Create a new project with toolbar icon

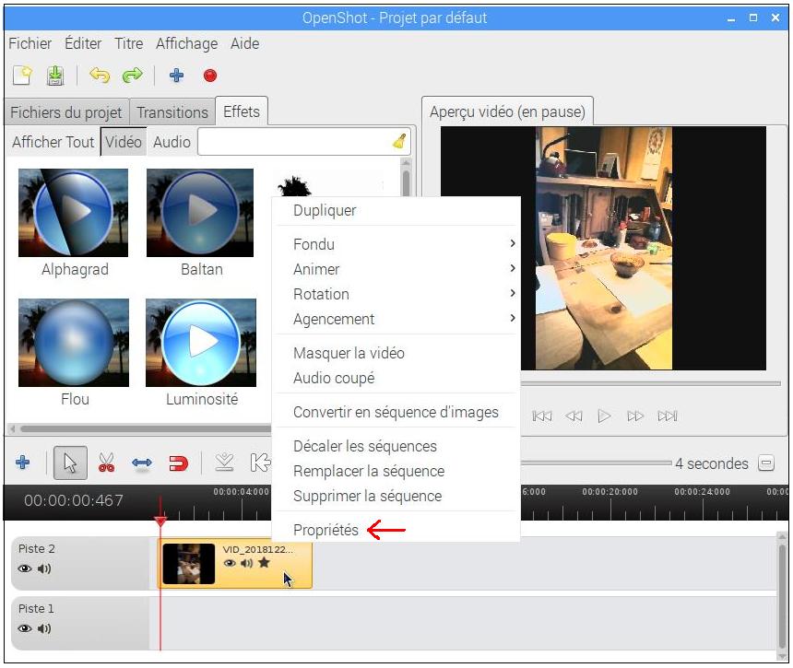(x=22, y=76)
